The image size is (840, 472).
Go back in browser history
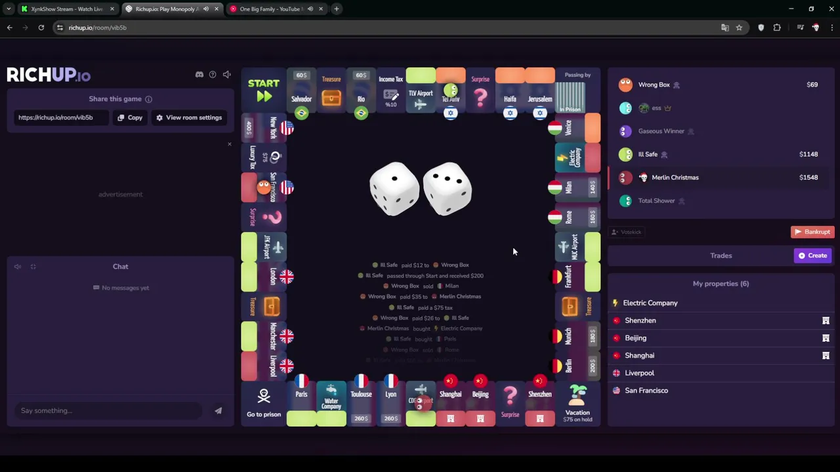coord(9,28)
